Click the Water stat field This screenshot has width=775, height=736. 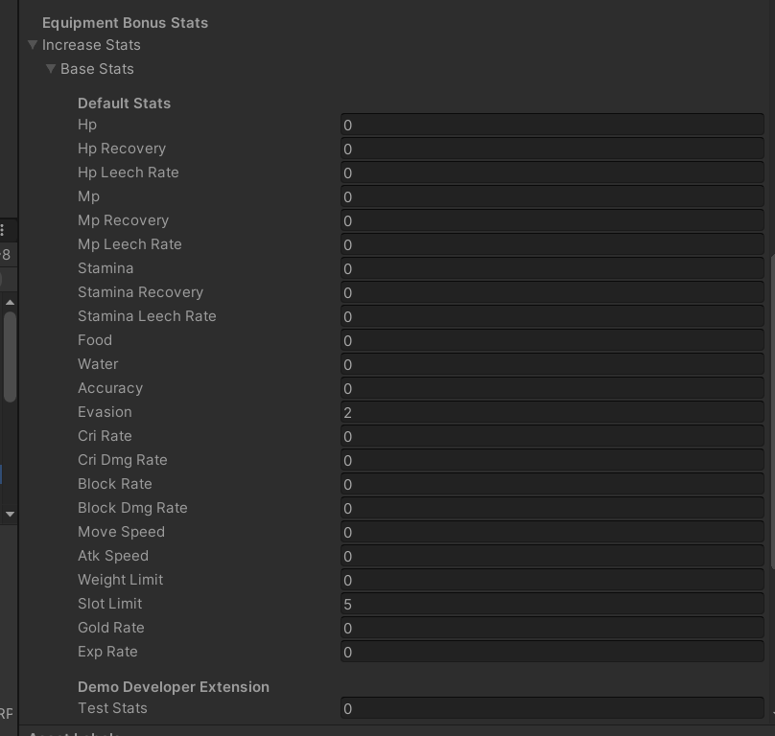[x=552, y=364]
